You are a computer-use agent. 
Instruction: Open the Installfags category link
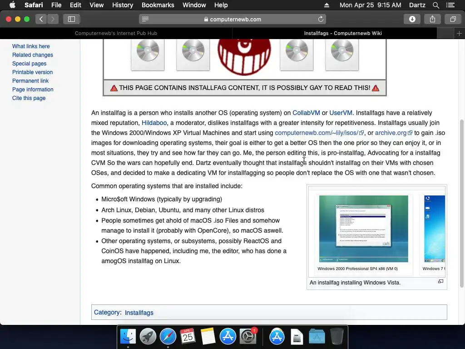point(139,313)
